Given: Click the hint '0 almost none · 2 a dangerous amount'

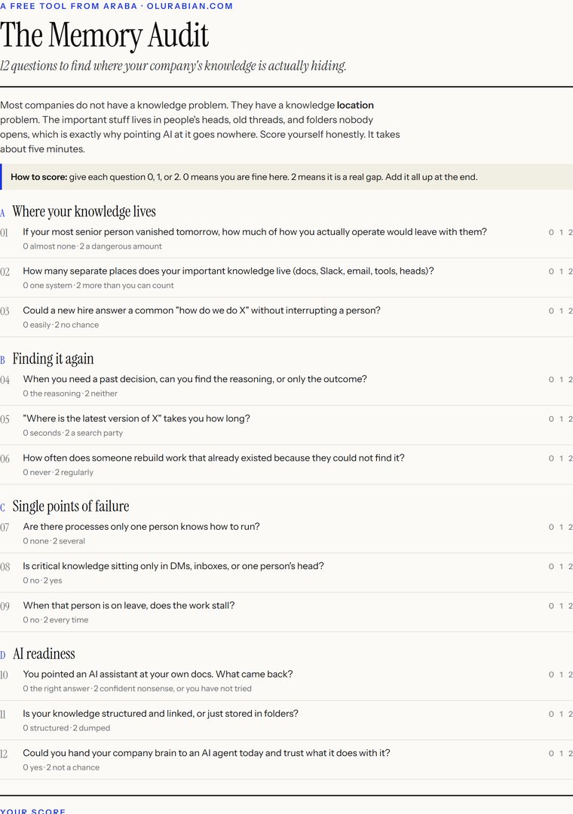Looking at the screenshot, I should click(x=92, y=246).
